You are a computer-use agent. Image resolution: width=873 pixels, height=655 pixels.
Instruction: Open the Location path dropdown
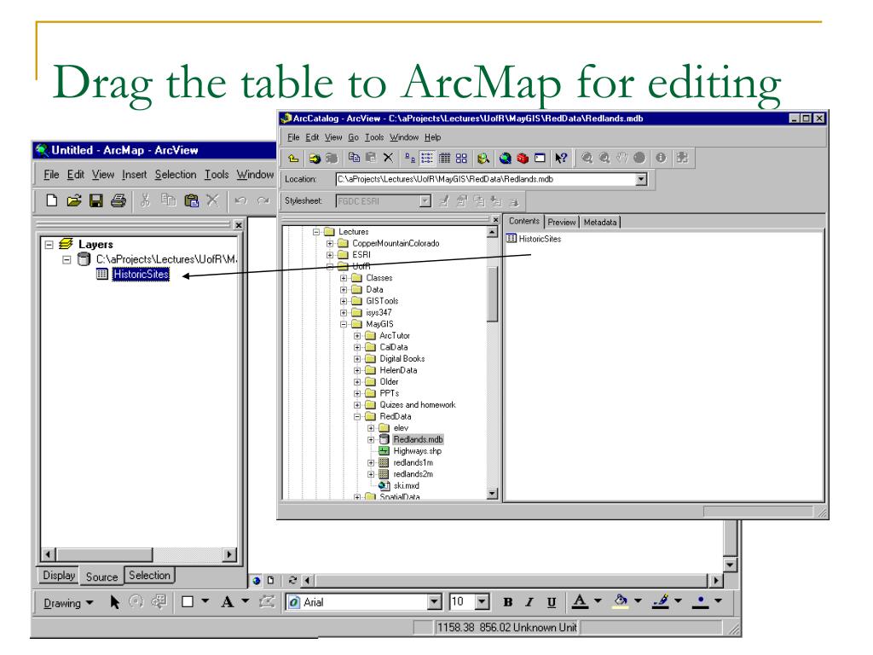click(641, 179)
